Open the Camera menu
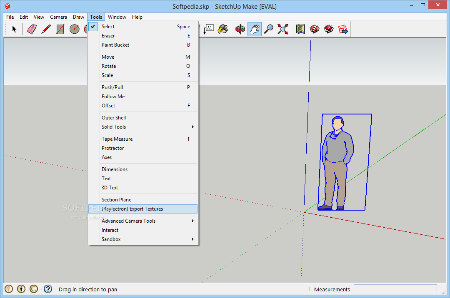Screen dimensions: 450x298 [58, 17]
